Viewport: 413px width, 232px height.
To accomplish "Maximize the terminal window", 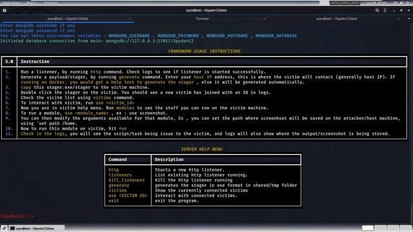I will [x=401, y=10].
